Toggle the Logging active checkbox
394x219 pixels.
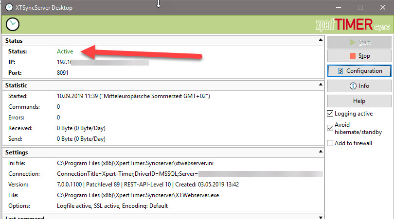point(330,114)
